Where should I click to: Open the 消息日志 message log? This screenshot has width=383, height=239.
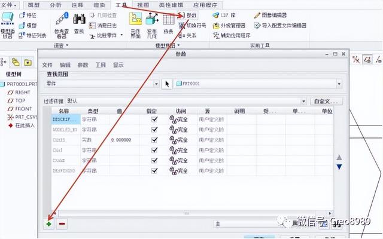tap(102, 25)
